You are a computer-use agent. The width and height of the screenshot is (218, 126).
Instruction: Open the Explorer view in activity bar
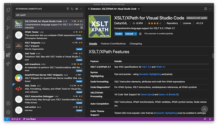(8, 10)
